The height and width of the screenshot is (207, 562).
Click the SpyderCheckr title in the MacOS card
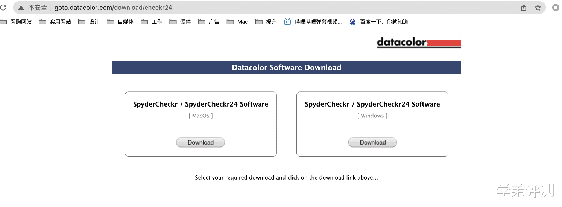(200, 104)
